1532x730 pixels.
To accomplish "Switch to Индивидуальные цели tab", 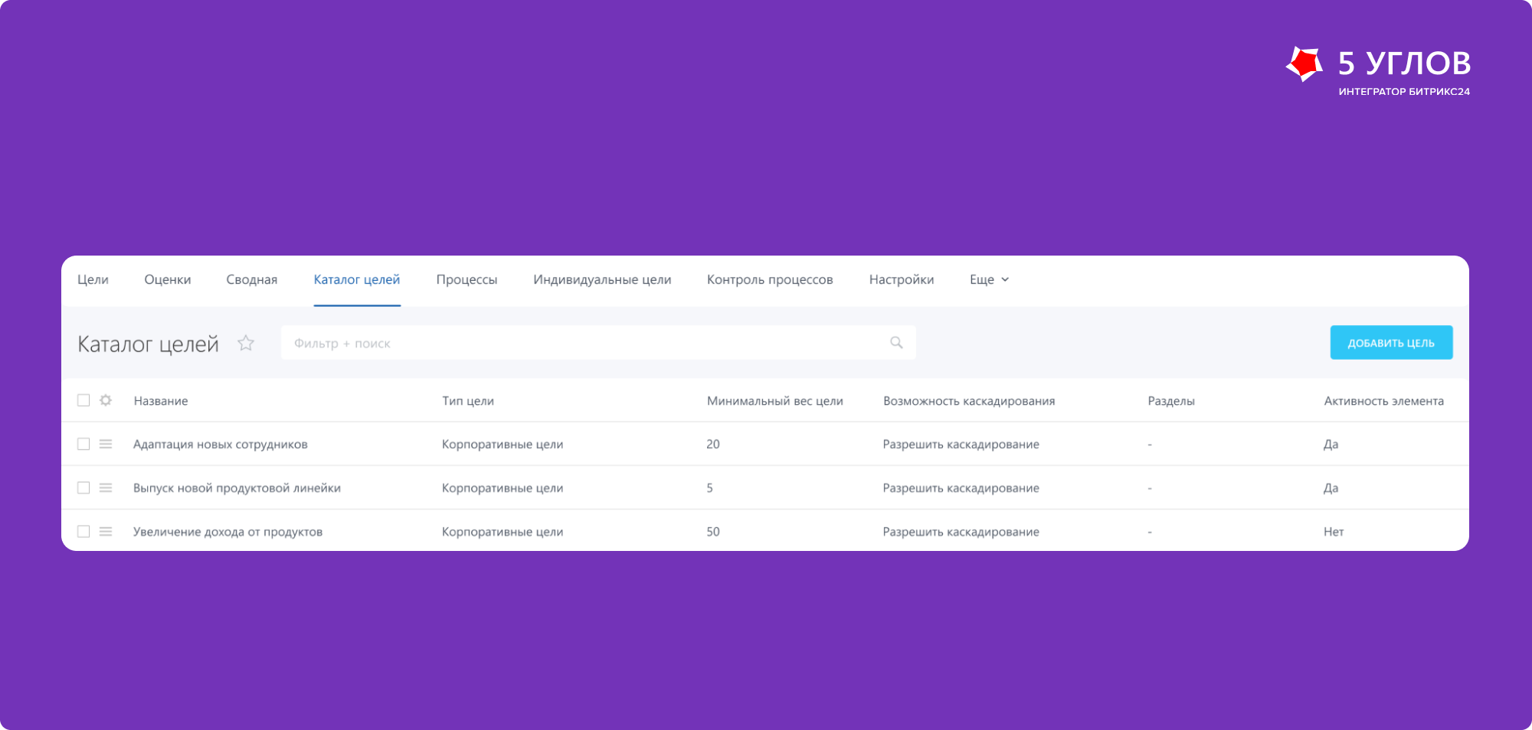I will point(602,279).
